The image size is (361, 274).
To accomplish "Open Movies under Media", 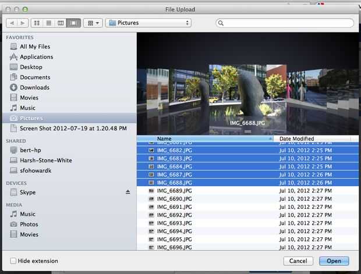I will click(69, 234).
